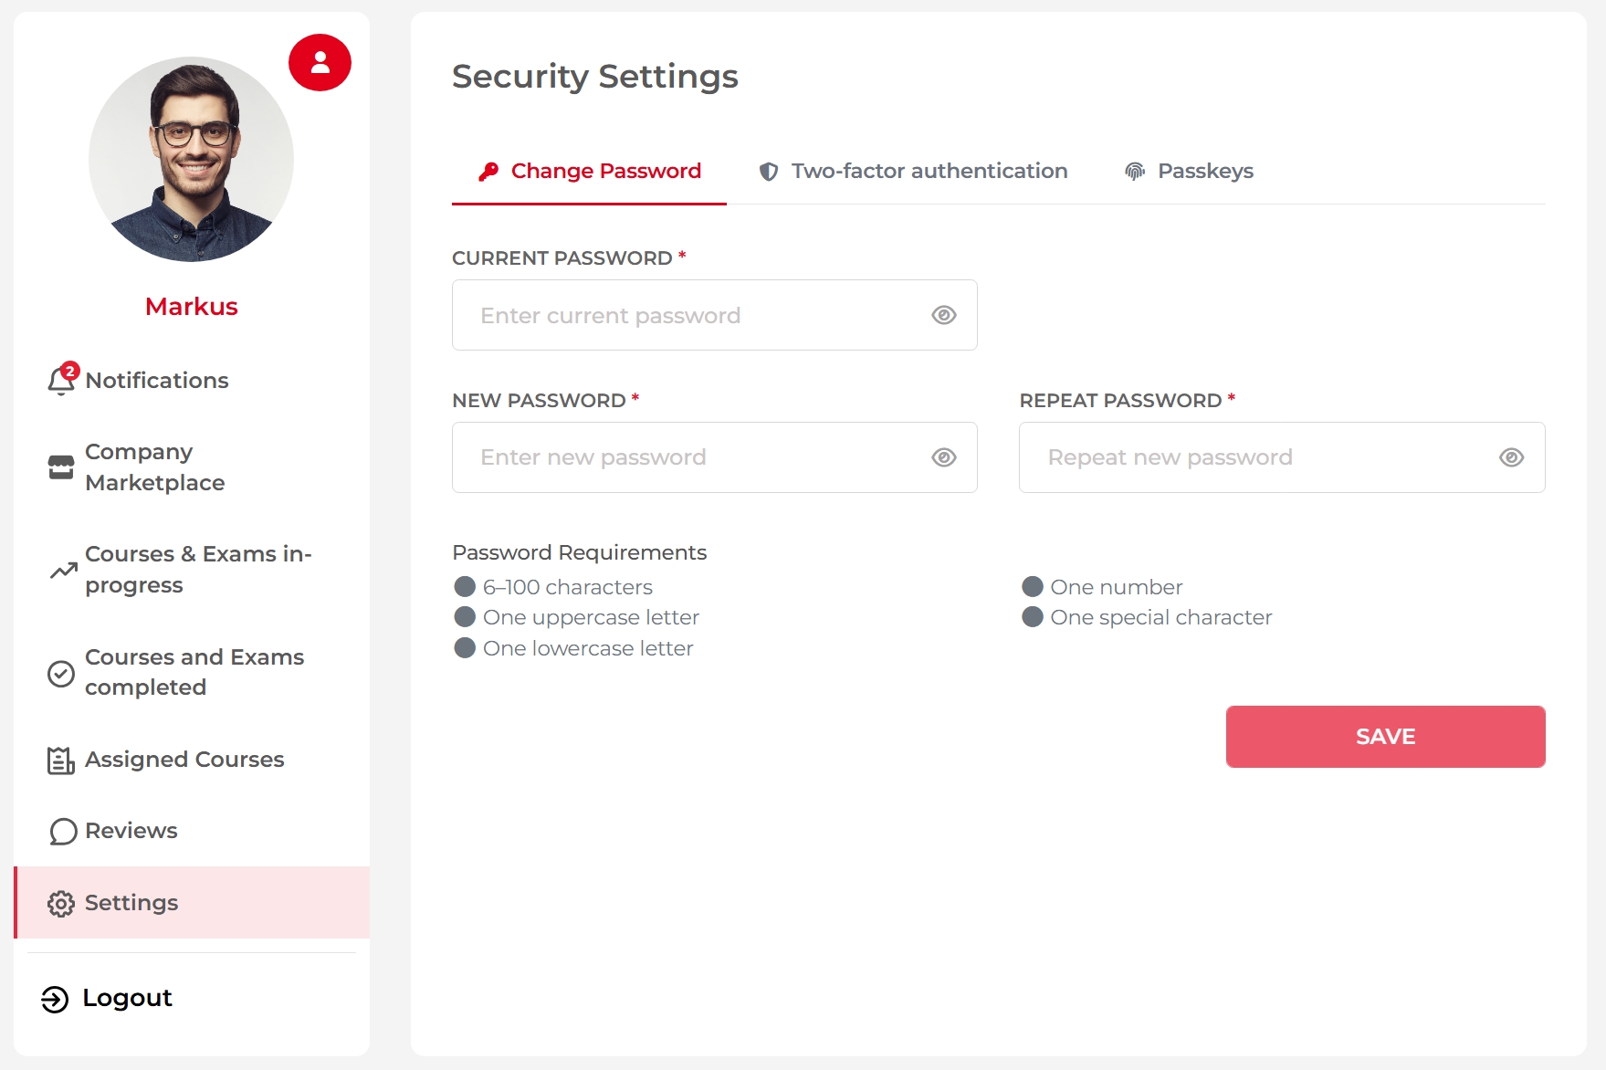The height and width of the screenshot is (1070, 1606).
Task: Click the Logout arrow icon
Action: tap(55, 1000)
